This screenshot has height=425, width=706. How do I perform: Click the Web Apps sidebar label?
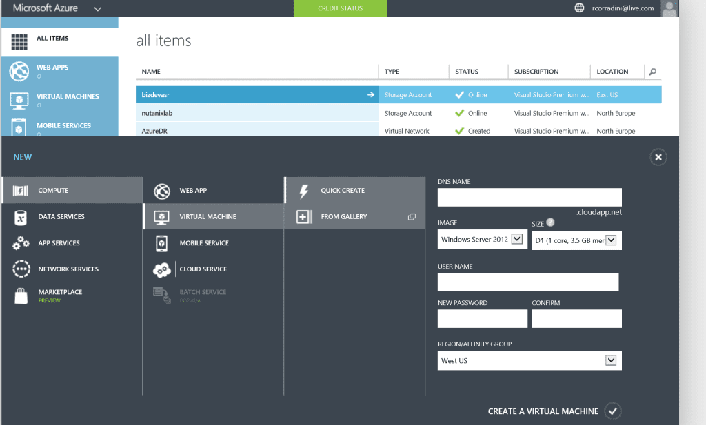point(52,67)
